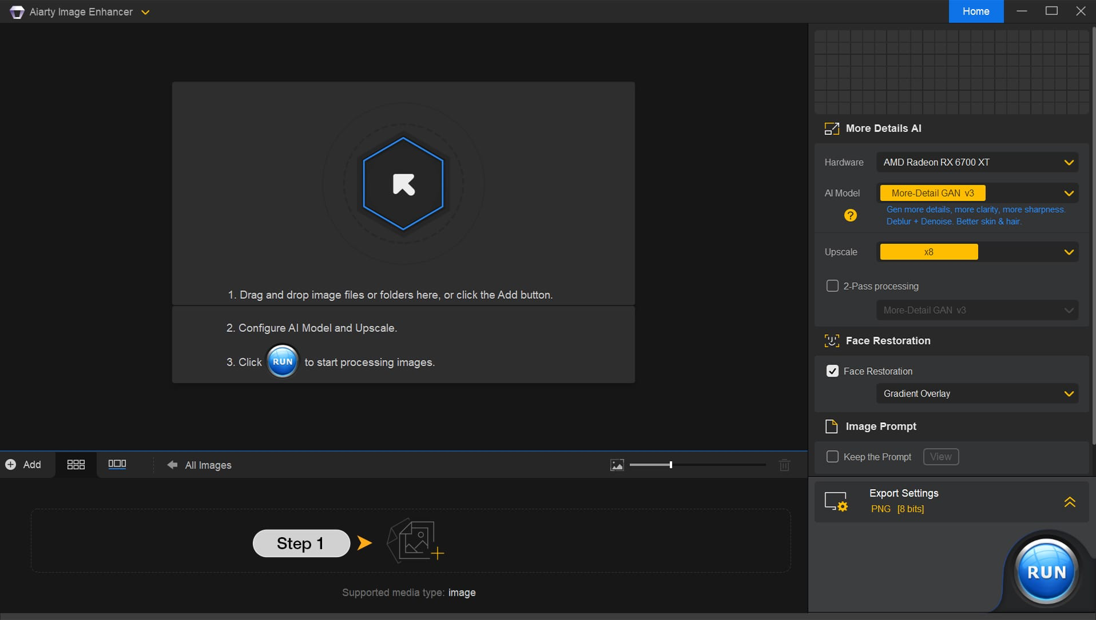Open the Gradient Overlay dropdown
This screenshot has height=620, width=1096.
coord(978,393)
